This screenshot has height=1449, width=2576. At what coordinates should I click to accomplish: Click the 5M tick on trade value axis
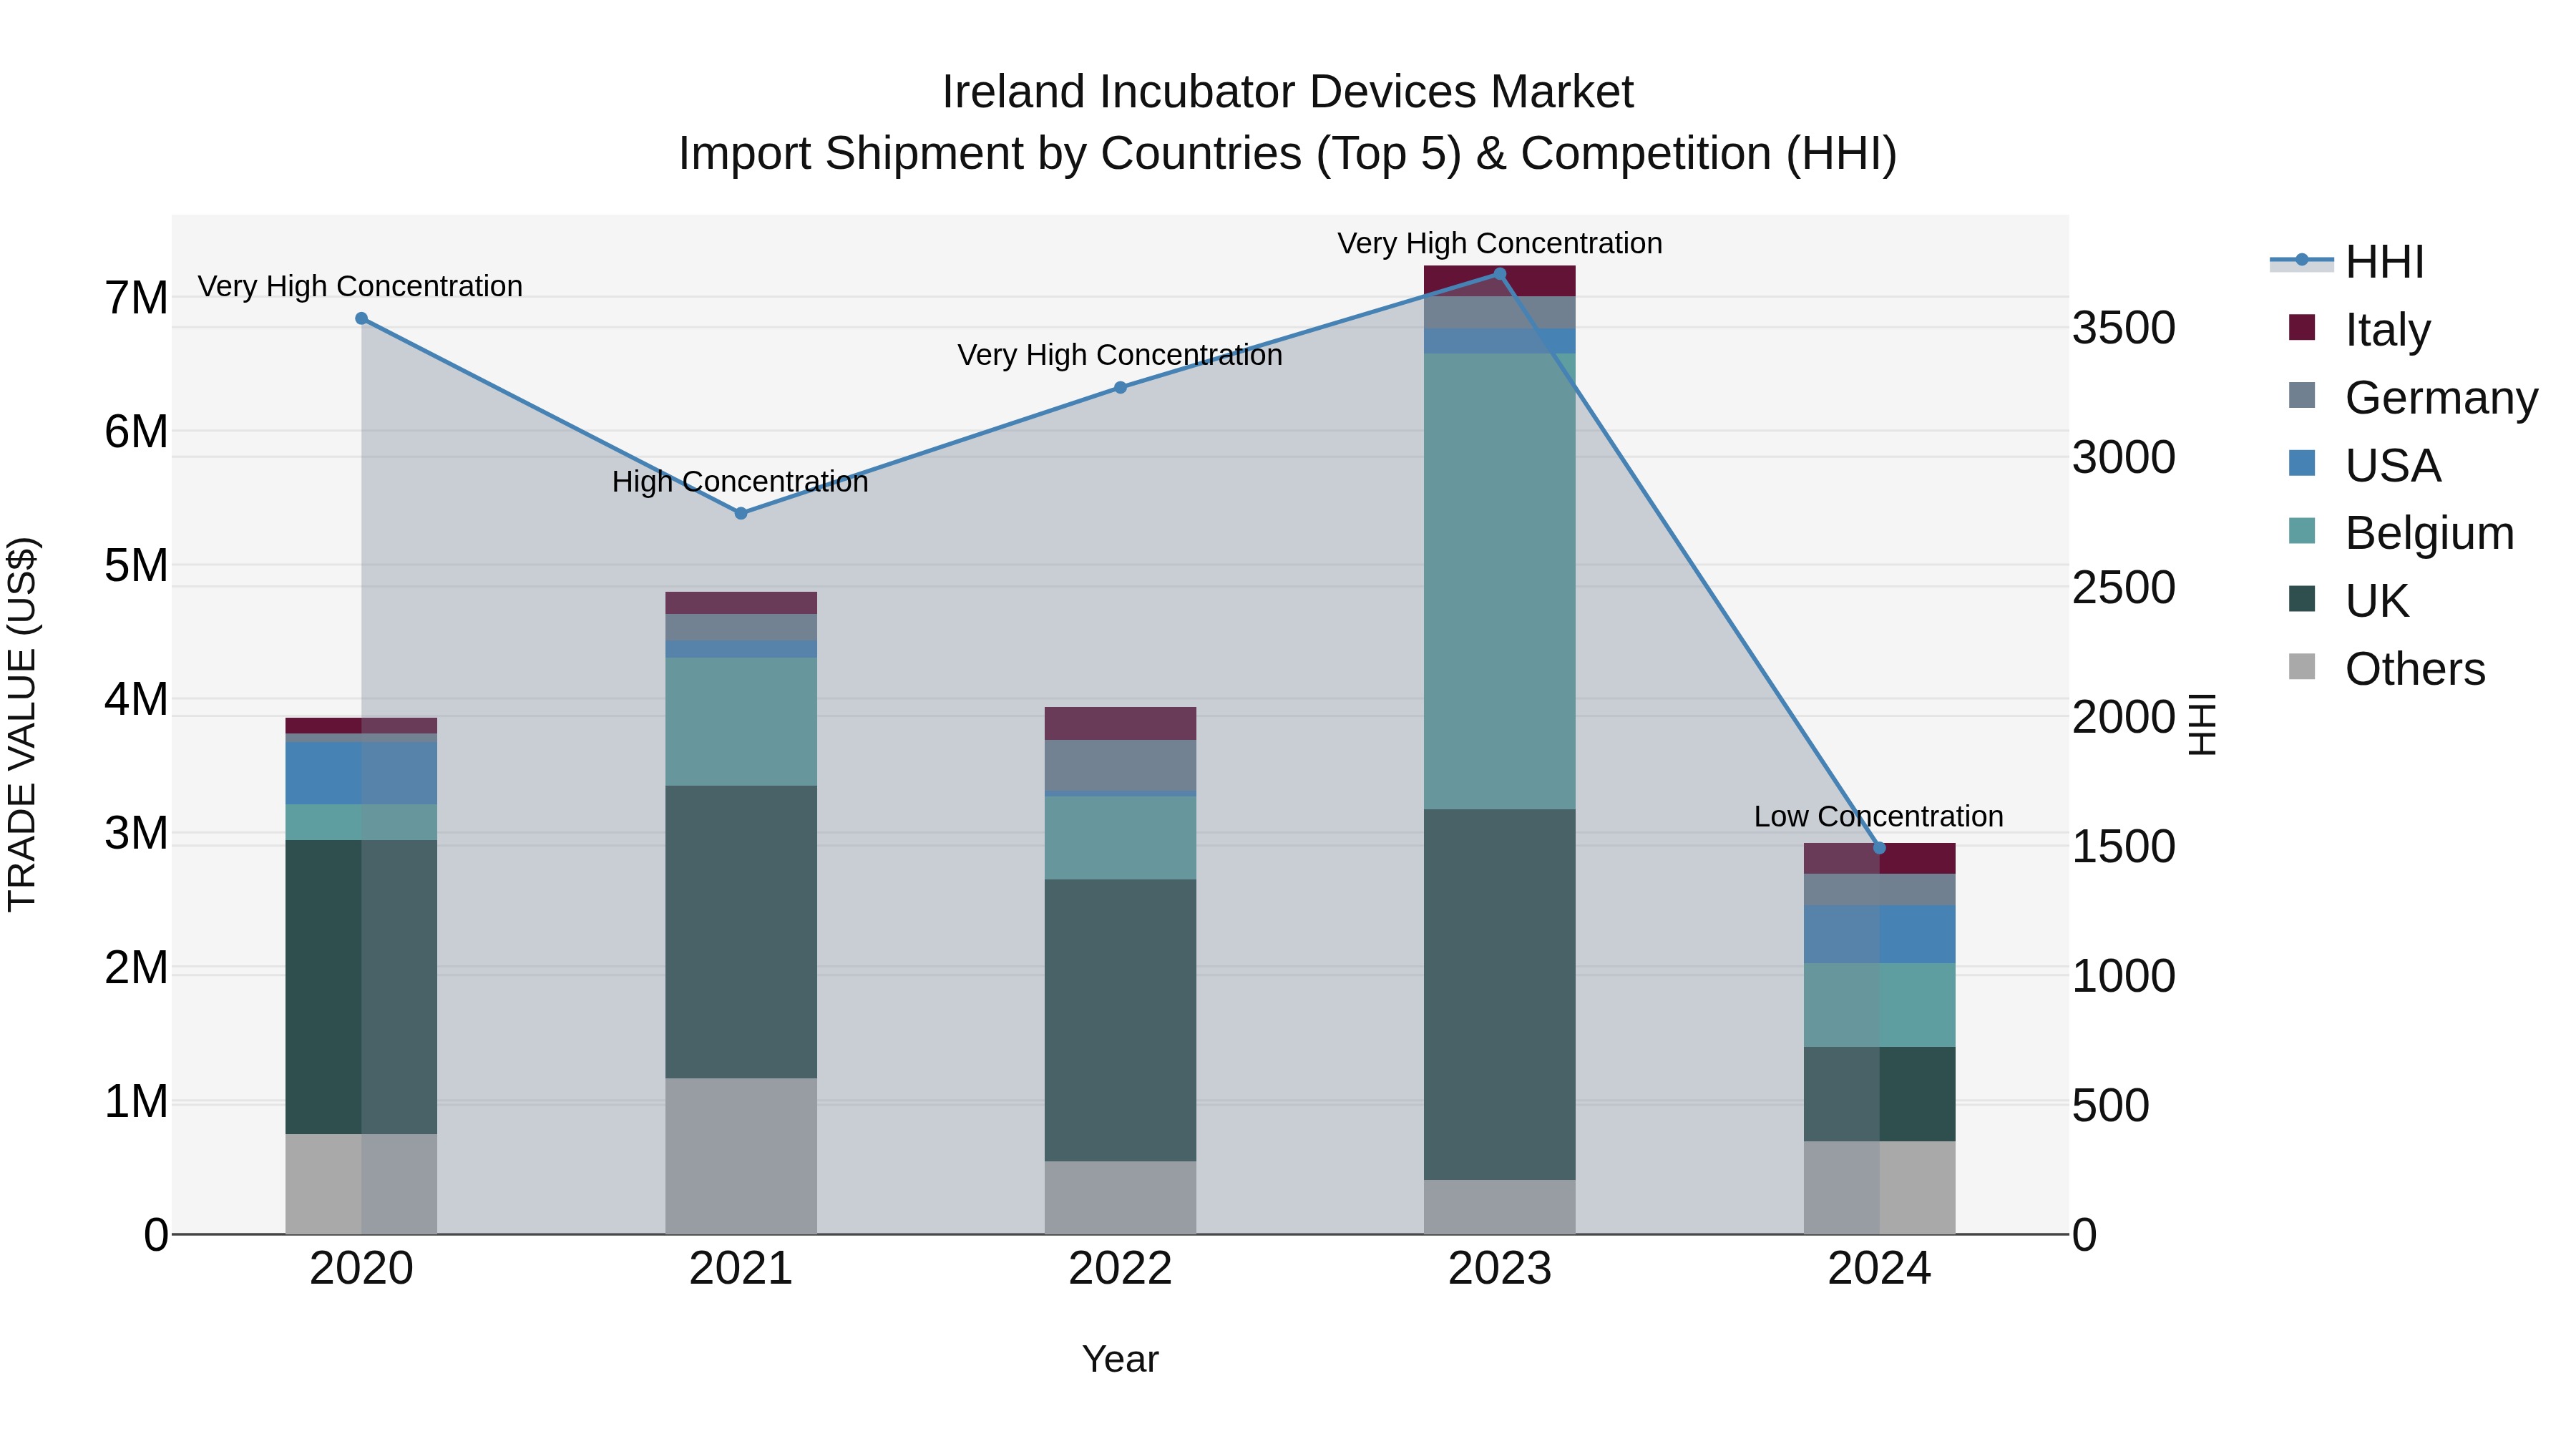pyautogui.click(x=137, y=566)
